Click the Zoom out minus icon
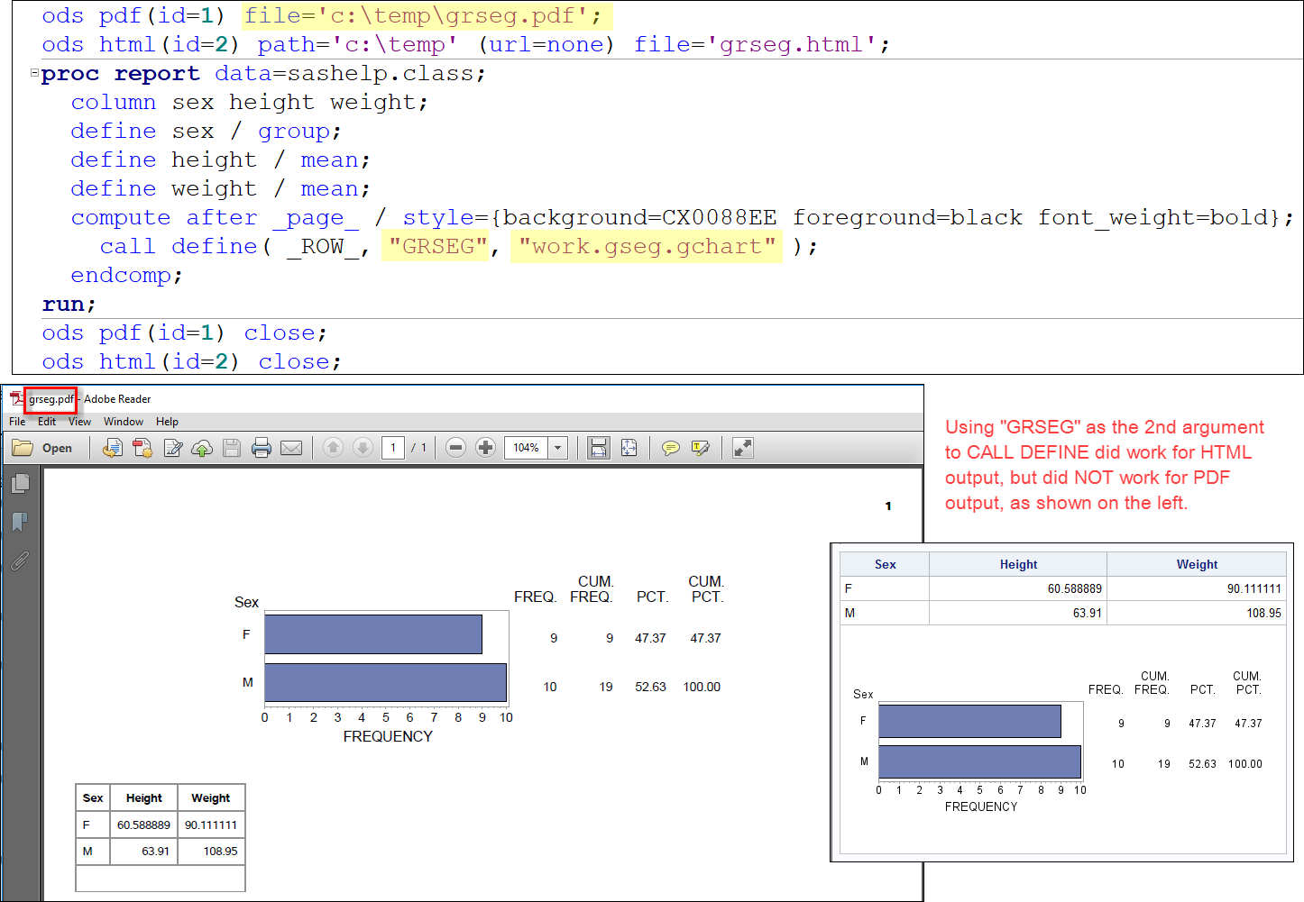The width and height of the screenshot is (1304, 902). 456,448
